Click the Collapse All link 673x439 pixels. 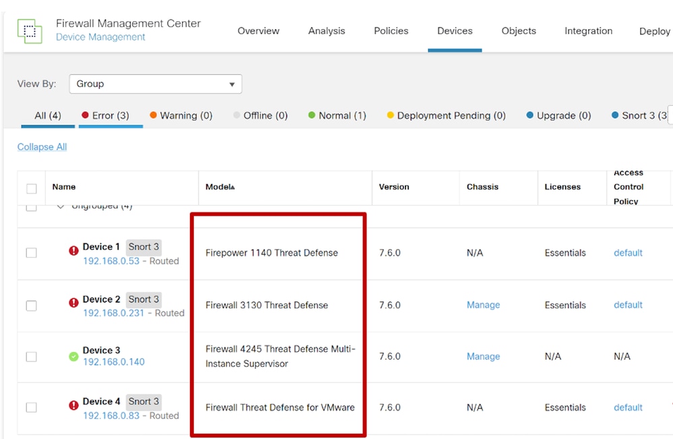coord(42,147)
